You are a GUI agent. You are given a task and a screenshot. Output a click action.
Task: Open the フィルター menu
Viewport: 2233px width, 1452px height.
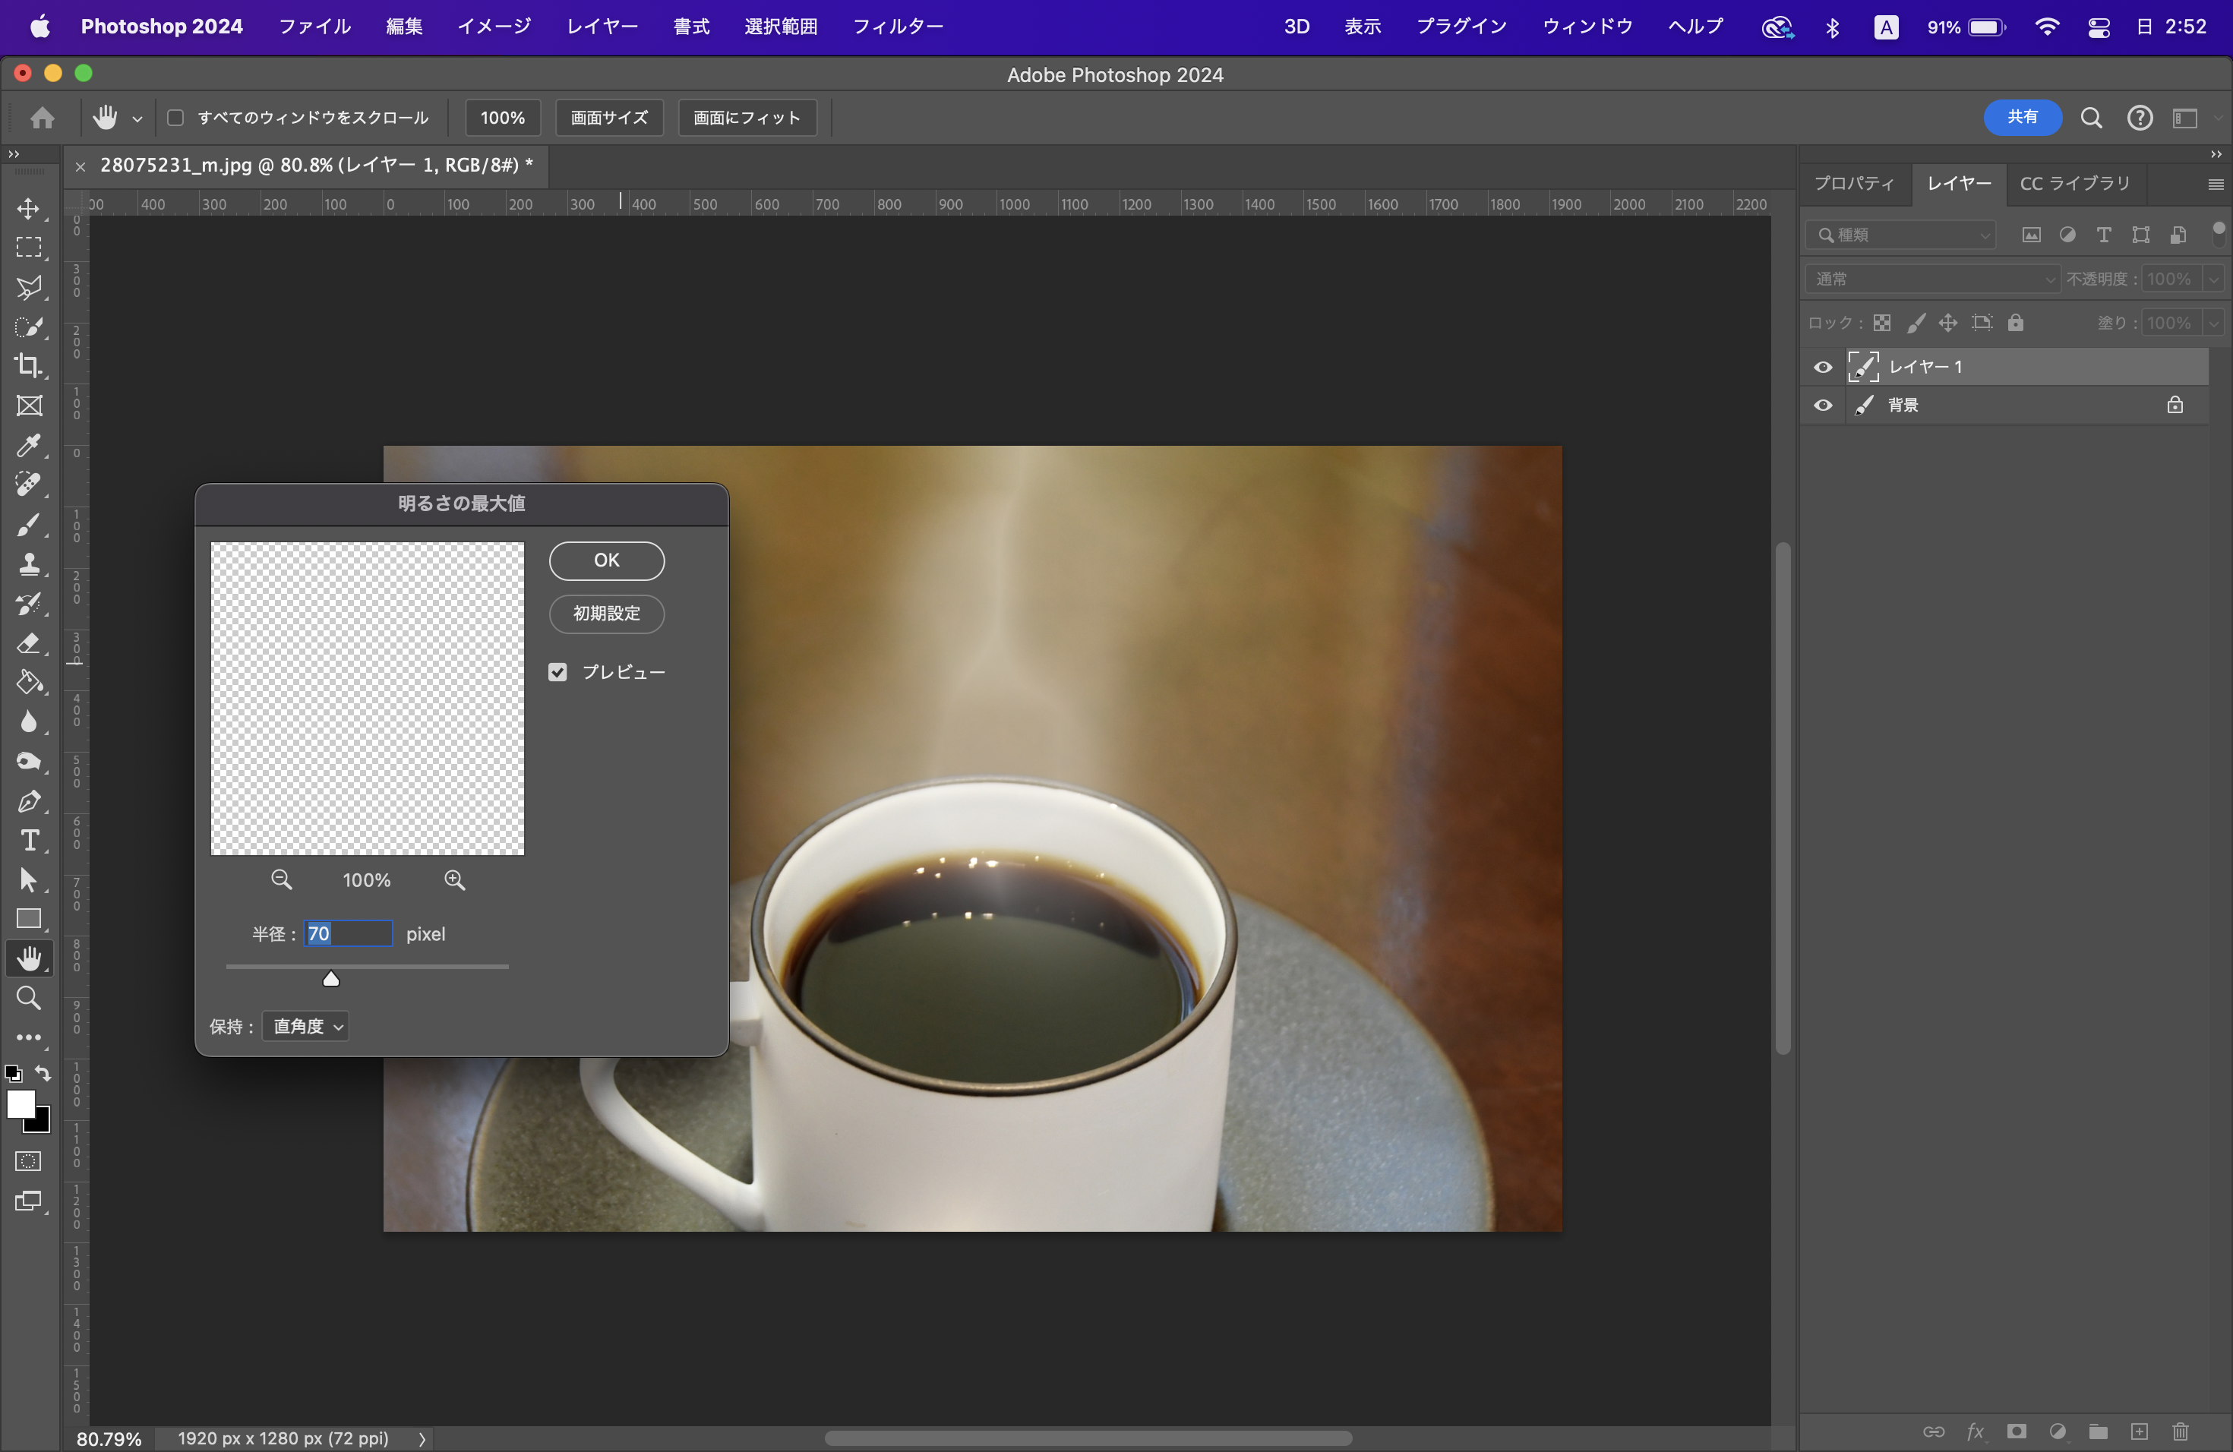tap(897, 27)
